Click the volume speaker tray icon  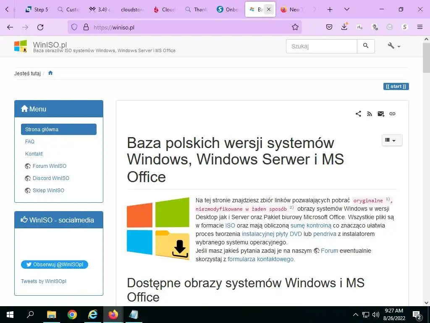point(376,315)
